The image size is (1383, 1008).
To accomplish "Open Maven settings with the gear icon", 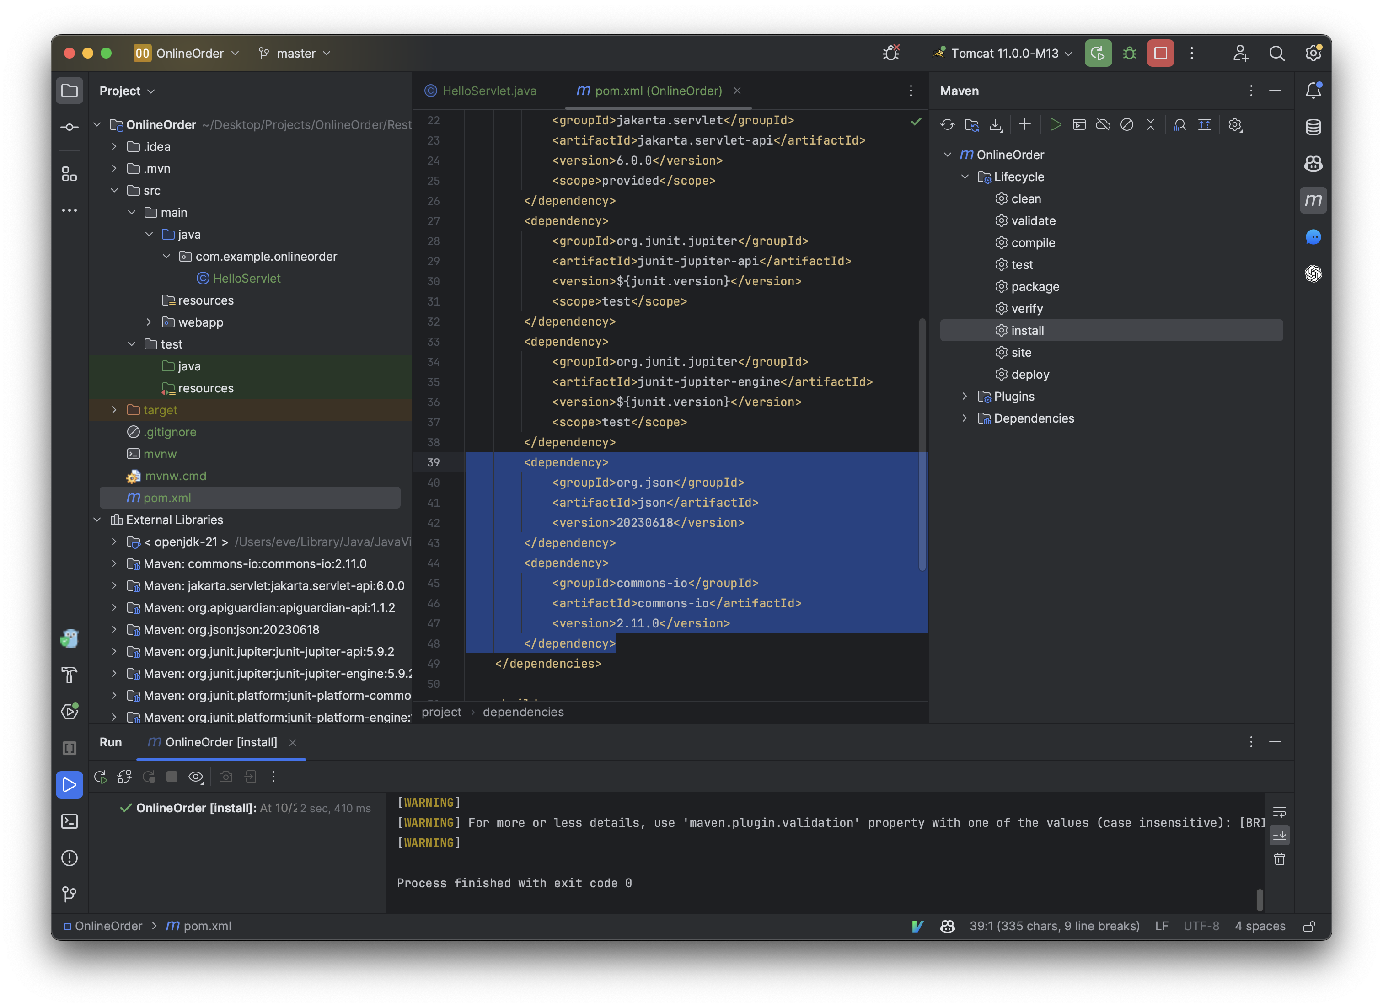I will click(1235, 124).
